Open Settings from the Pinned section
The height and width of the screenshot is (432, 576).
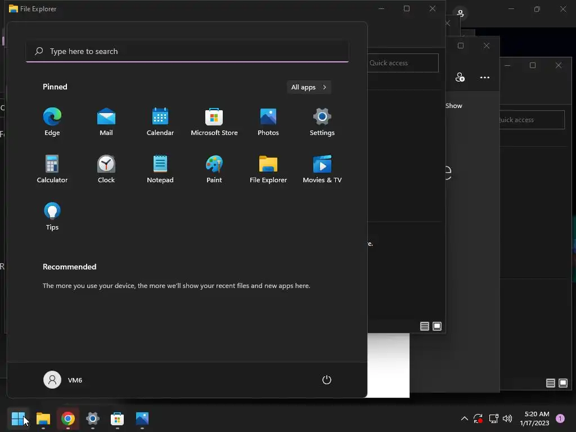(x=322, y=122)
